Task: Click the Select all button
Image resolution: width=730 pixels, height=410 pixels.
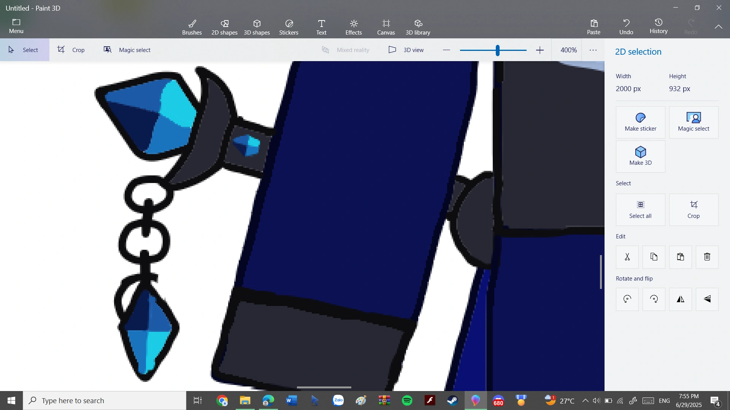Action: 640,210
